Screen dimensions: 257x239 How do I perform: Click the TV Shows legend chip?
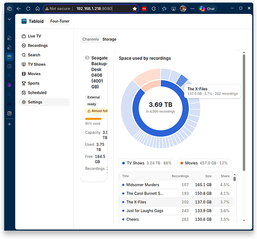pyautogui.click(x=147, y=163)
